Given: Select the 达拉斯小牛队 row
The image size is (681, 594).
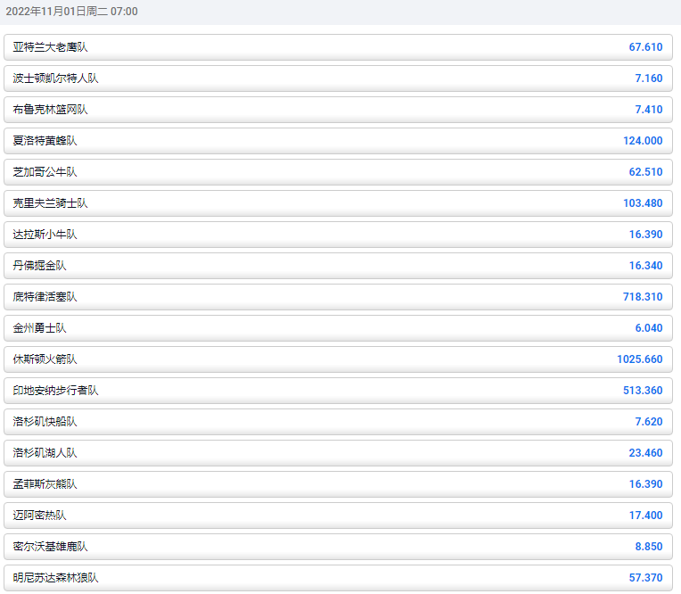Looking at the screenshot, I should pyautogui.click(x=338, y=235).
